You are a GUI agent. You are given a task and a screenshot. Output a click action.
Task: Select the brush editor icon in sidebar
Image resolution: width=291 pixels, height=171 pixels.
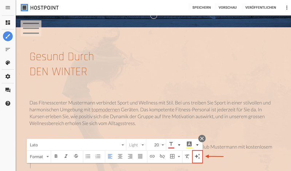coord(8,36)
